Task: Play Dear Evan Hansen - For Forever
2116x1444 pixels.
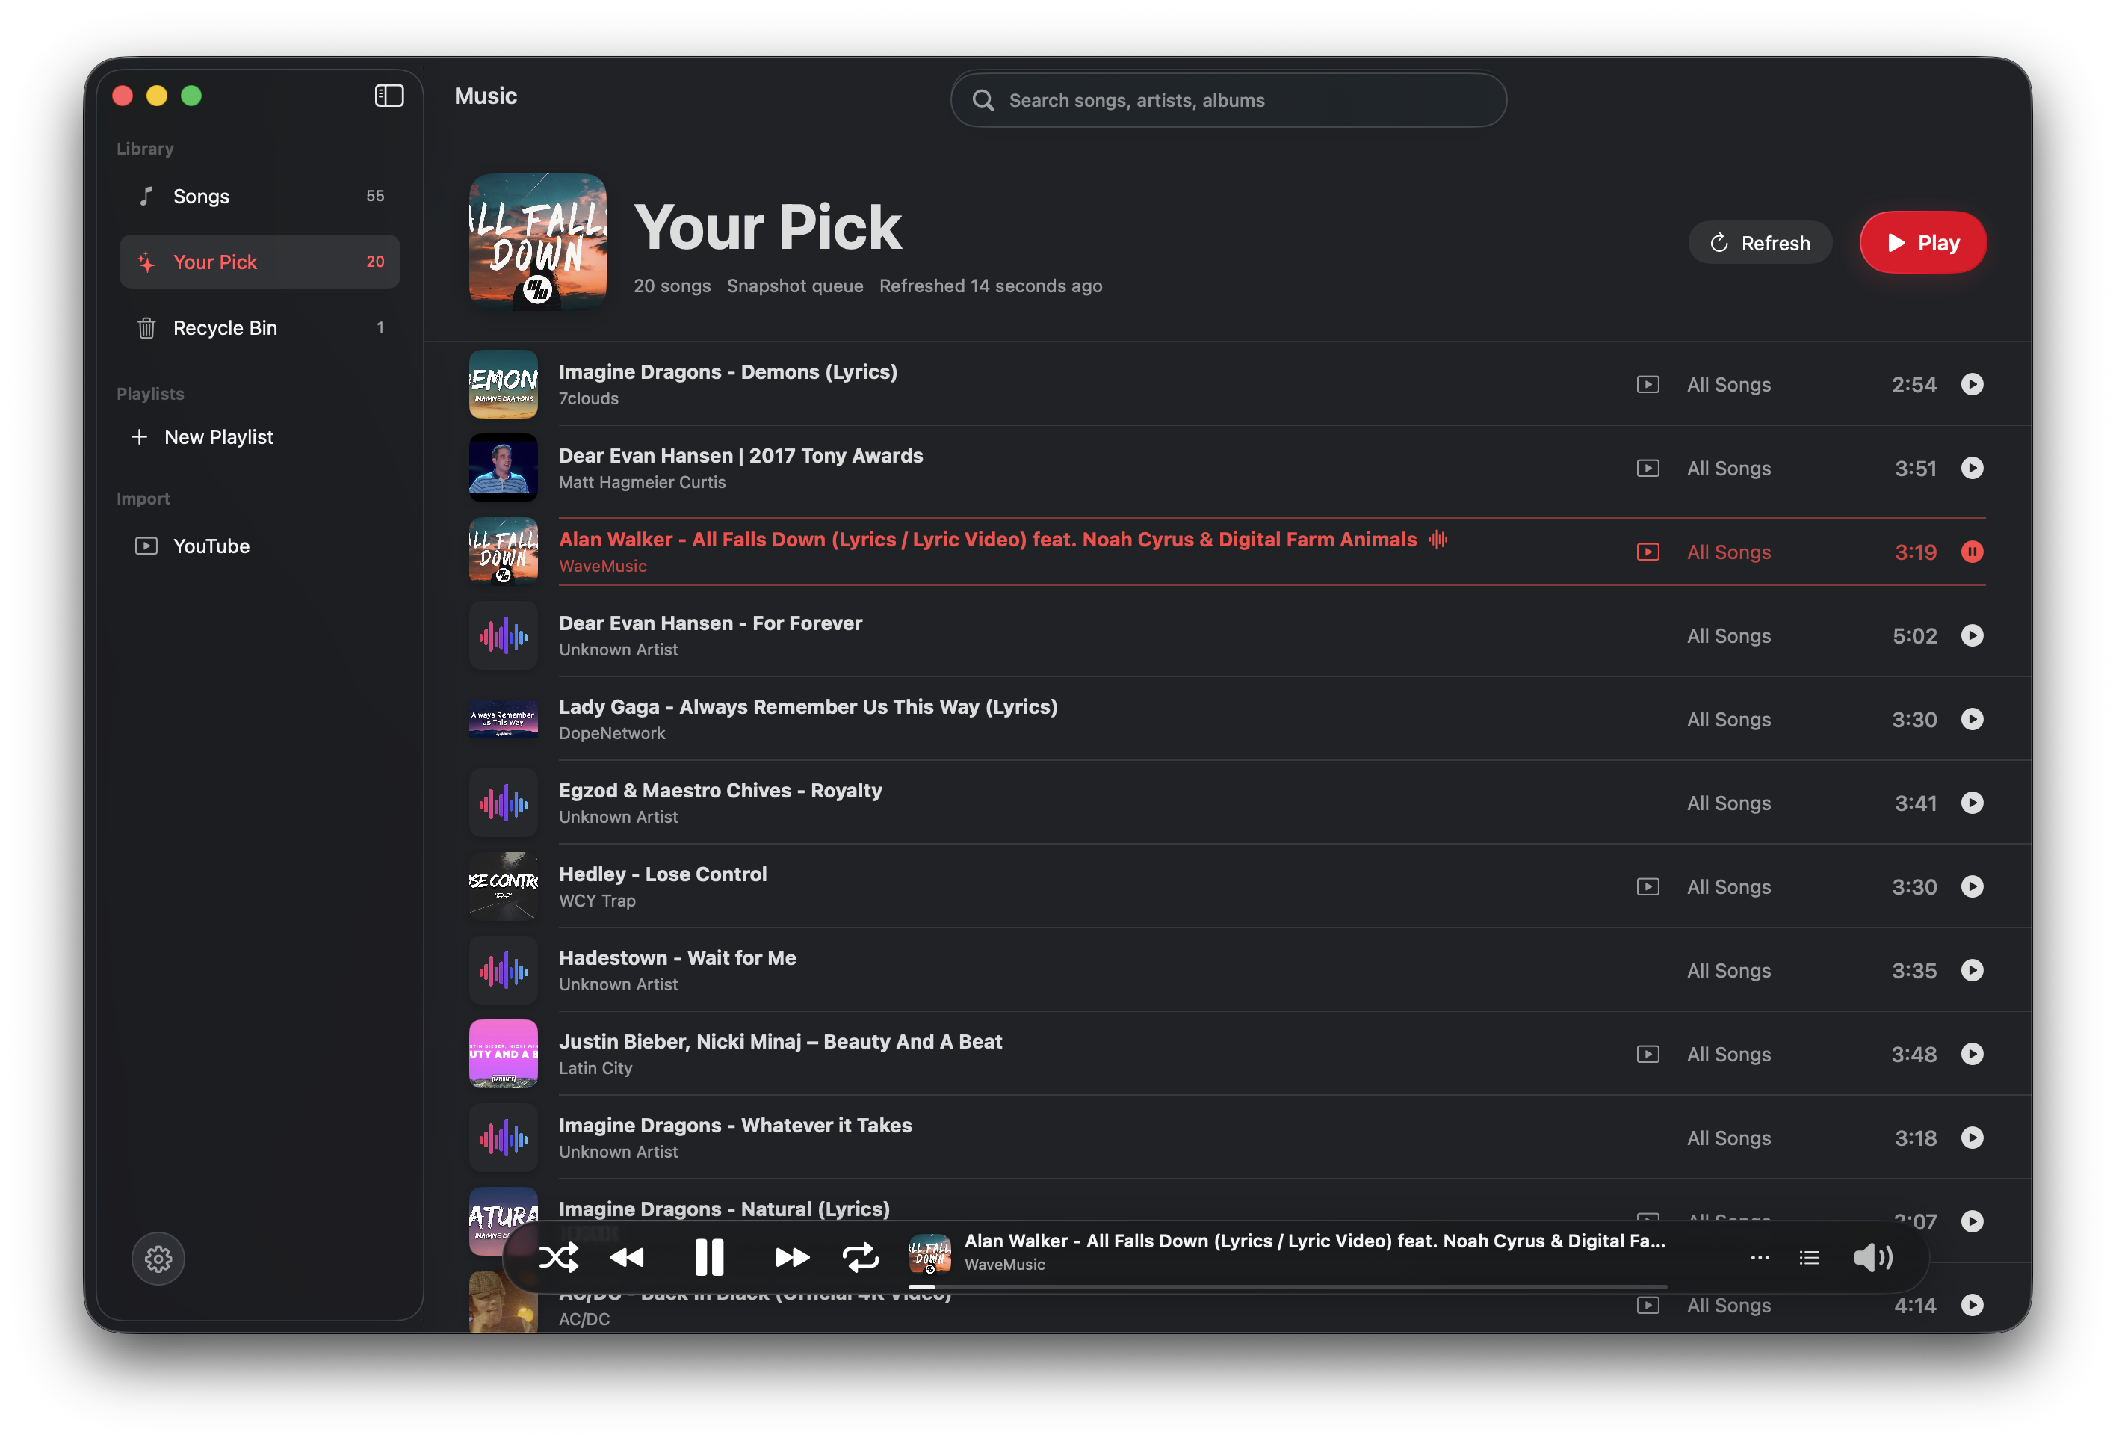Action: [x=1971, y=636]
